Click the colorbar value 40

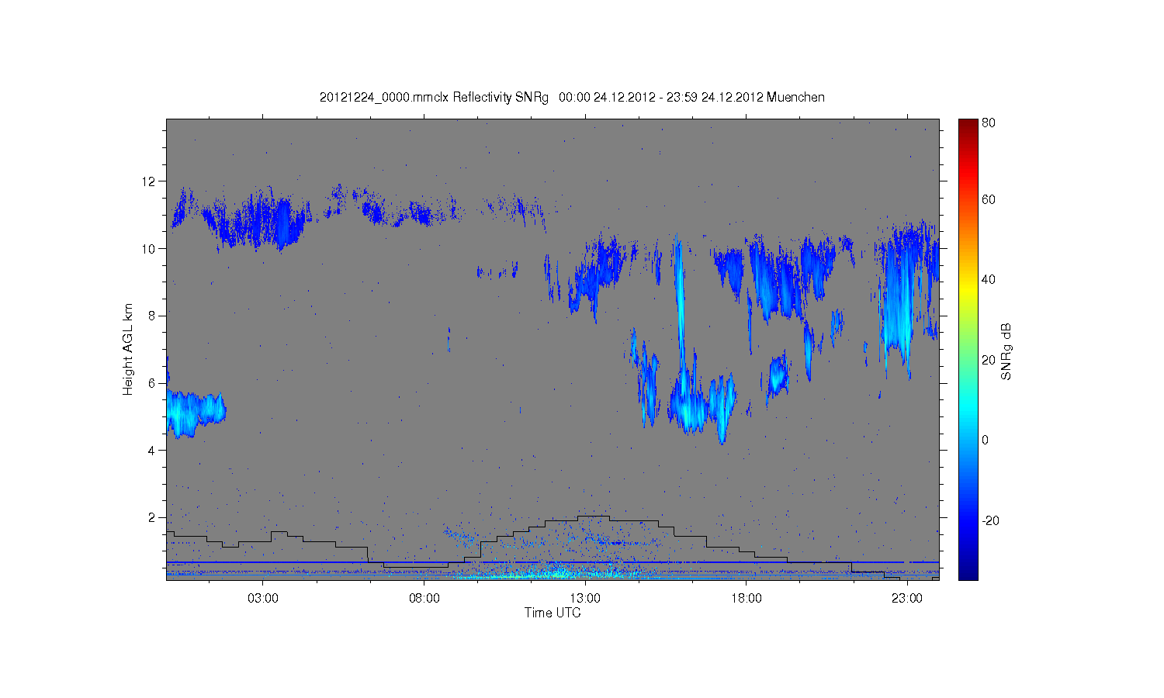click(989, 280)
